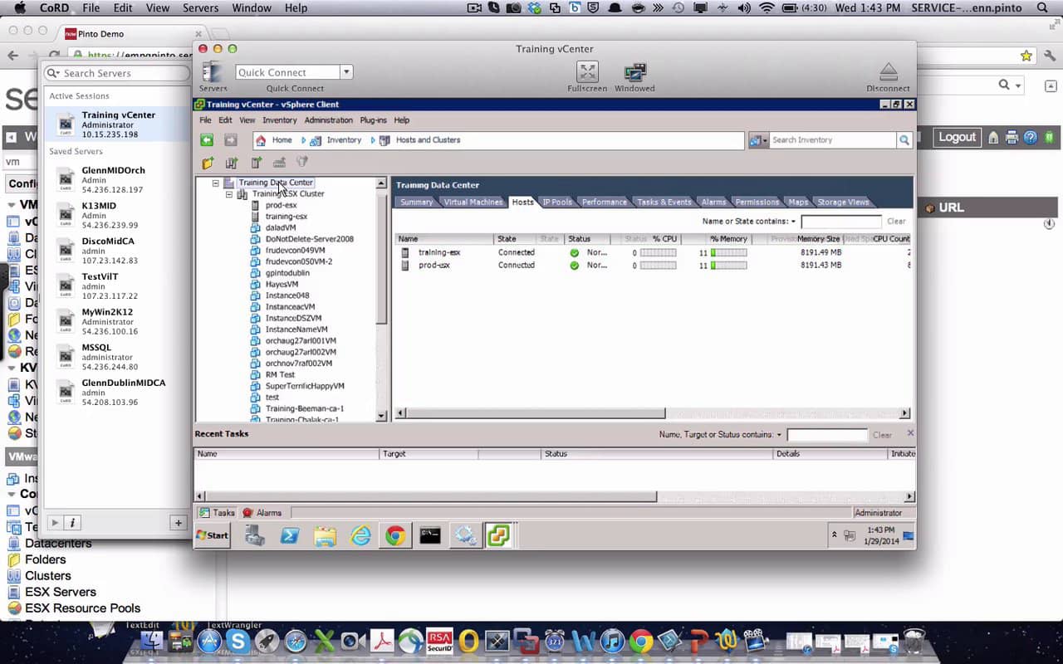
Task: Click the Servers drawer icon
Action: [213, 72]
